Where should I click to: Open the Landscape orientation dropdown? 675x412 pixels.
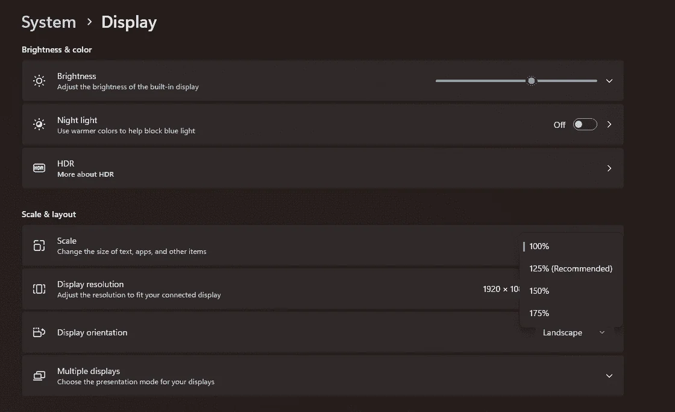[x=573, y=333]
